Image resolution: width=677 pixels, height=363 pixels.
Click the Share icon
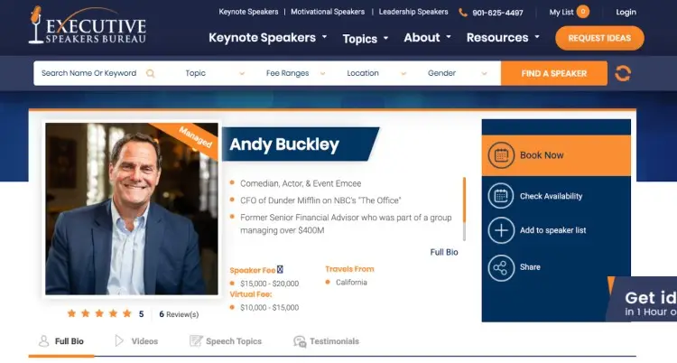tap(501, 268)
